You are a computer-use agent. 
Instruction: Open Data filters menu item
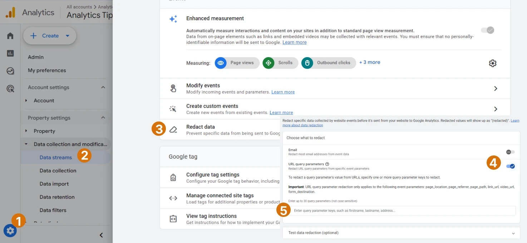[53, 210]
